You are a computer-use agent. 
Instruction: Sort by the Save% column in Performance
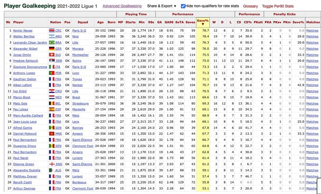(203, 22)
